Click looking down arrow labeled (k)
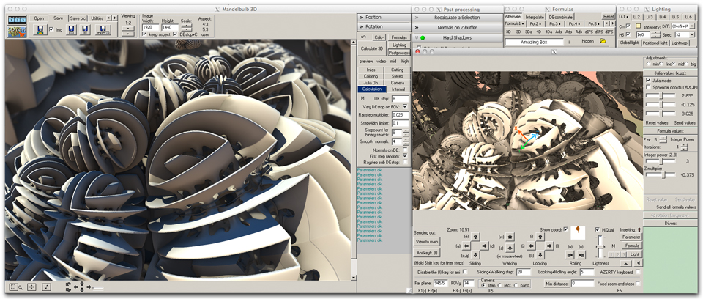 (x=540, y=256)
